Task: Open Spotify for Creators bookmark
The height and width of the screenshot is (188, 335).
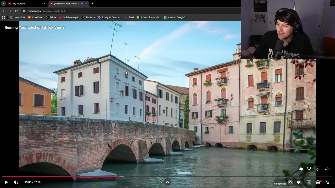Action: (x=110, y=17)
